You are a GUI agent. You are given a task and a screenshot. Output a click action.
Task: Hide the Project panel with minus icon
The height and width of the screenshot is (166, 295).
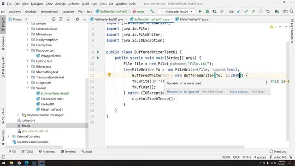coord(84,19)
